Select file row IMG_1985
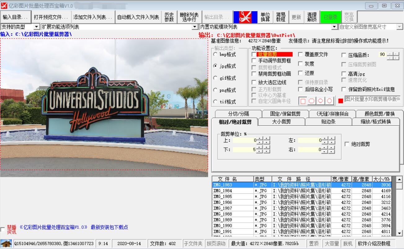Viewport: 404px width, 249px height. 302,197
